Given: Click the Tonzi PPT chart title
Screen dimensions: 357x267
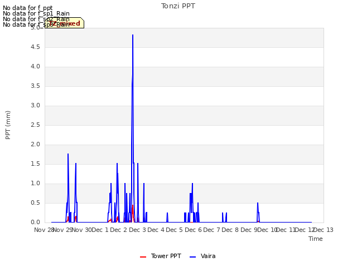Looking at the screenshot, I should click(x=178, y=6).
